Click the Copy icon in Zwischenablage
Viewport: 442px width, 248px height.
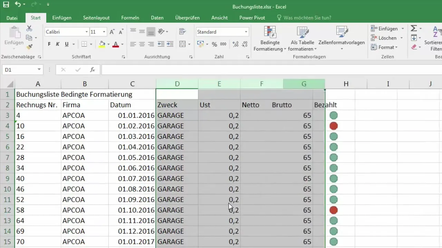tap(29, 38)
